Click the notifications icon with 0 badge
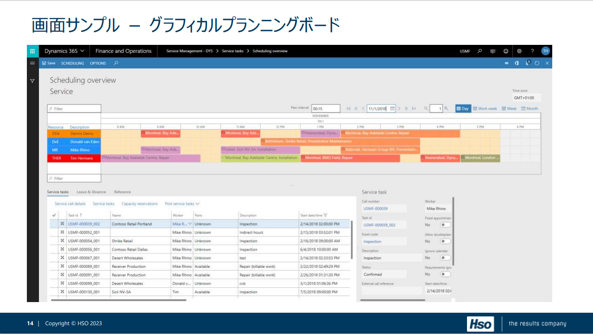The image size is (593, 334). [528, 62]
